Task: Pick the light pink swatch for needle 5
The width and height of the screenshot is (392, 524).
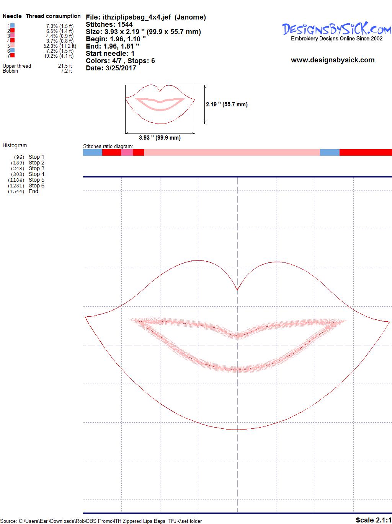Action: point(13,46)
